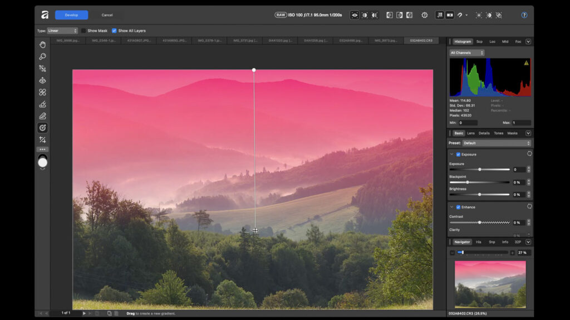Click the Blackpoint slider handle
Screen dimensions: 570x320
point(466,182)
